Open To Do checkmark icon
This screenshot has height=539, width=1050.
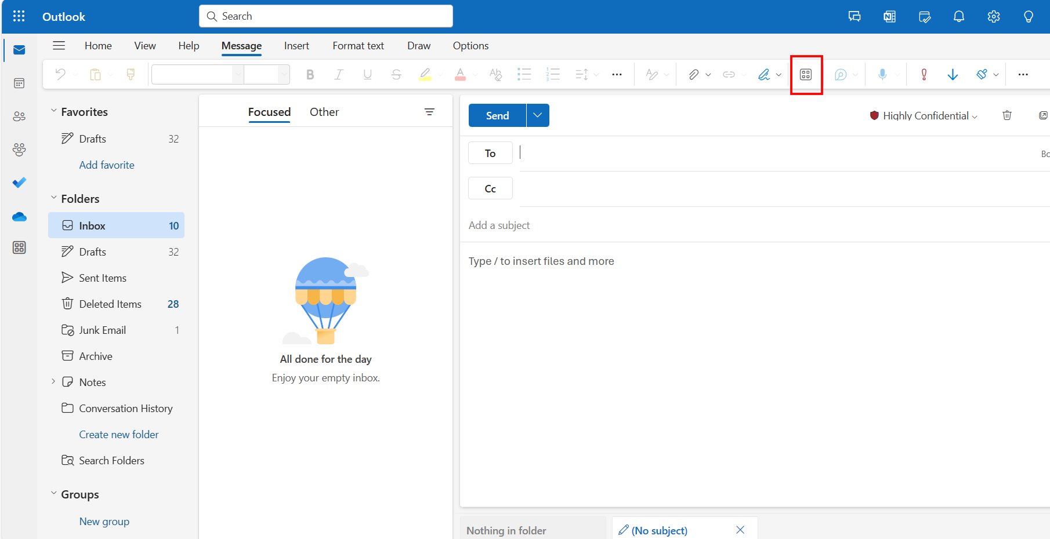[19, 183]
